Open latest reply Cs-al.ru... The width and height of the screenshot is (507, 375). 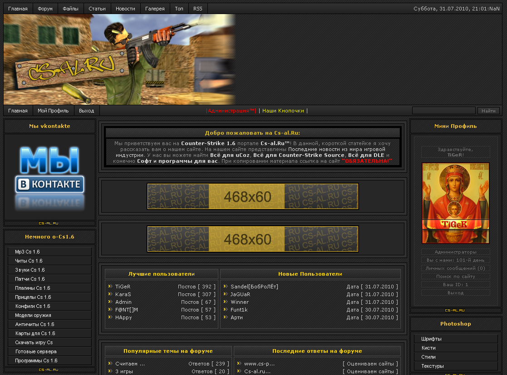pyautogui.click(x=257, y=371)
